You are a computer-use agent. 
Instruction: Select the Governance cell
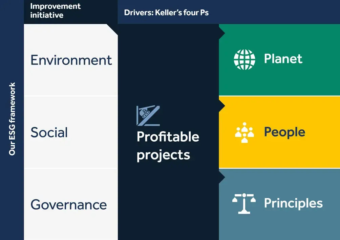[x=71, y=204]
